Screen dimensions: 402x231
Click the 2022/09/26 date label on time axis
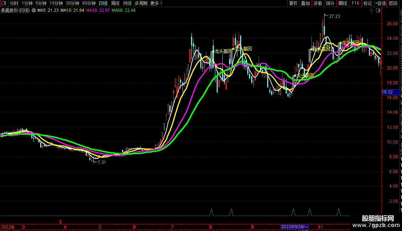pyautogui.click(x=295, y=227)
